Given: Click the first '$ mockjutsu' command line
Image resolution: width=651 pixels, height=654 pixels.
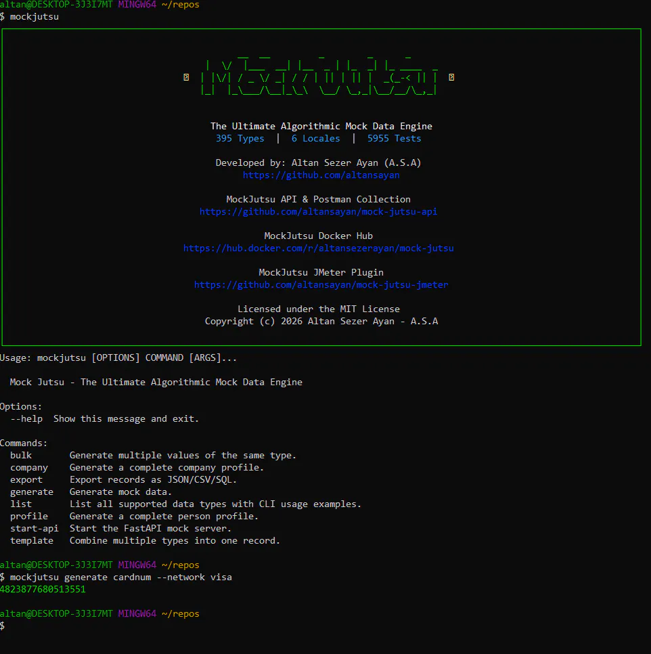Looking at the screenshot, I should point(29,17).
